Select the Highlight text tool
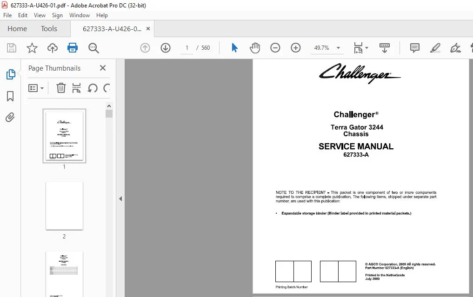Image resolution: width=473 pixels, height=297 pixels. pos(435,47)
